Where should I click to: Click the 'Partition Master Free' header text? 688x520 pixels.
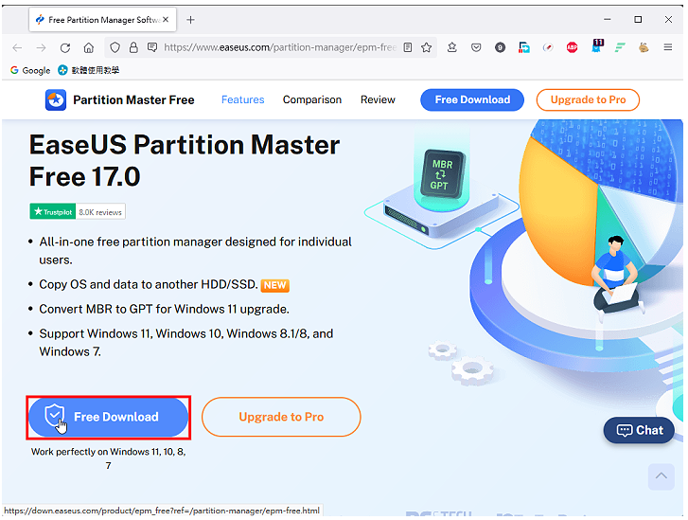133,100
